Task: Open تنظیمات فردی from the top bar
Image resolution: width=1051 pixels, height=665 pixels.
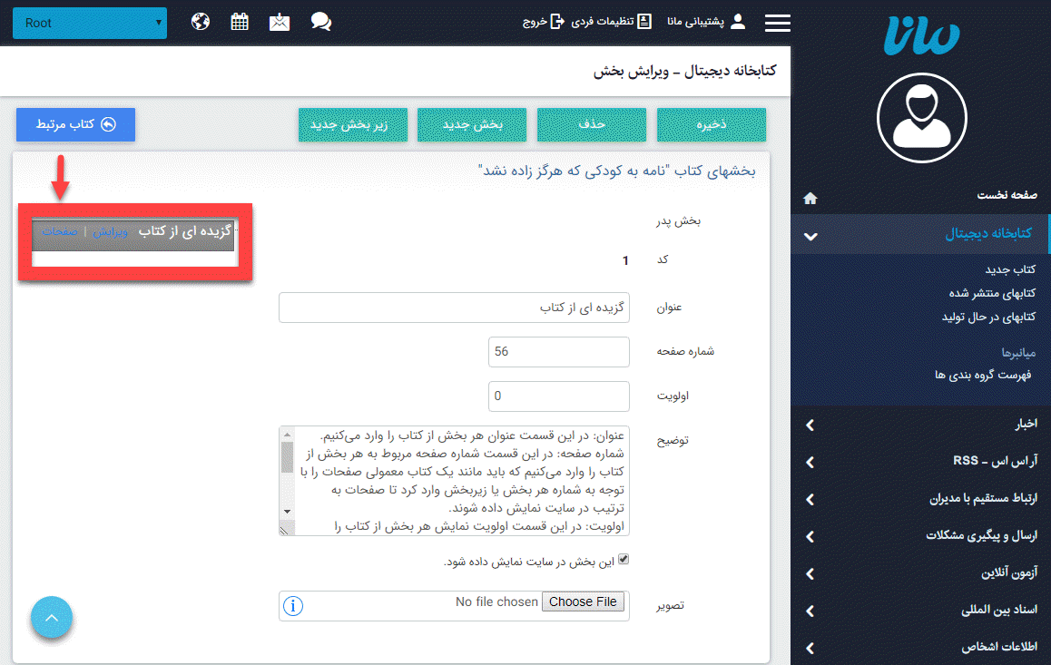Action: (x=609, y=22)
